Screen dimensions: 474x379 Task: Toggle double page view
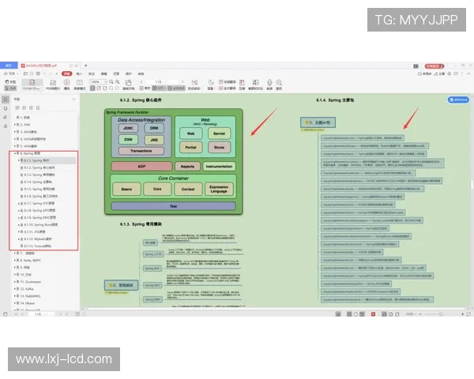point(159,88)
